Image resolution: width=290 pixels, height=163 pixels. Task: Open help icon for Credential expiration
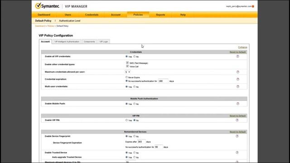point(237,79)
